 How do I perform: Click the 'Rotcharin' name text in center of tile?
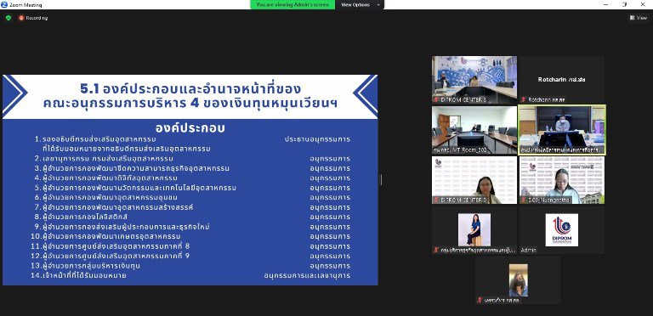click(x=561, y=79)
